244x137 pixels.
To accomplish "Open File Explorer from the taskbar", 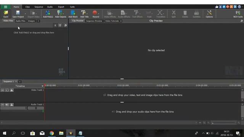I will pos(61,133).
